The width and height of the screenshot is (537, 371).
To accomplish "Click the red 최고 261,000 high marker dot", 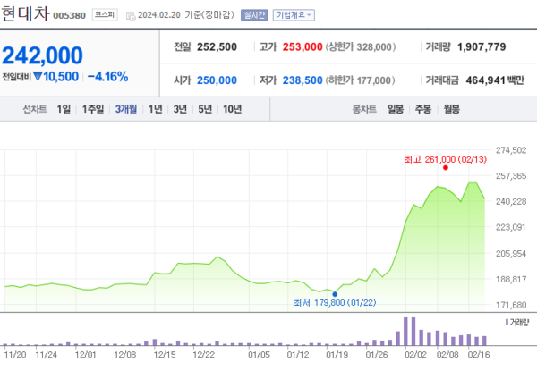I will tap(446, 167).
